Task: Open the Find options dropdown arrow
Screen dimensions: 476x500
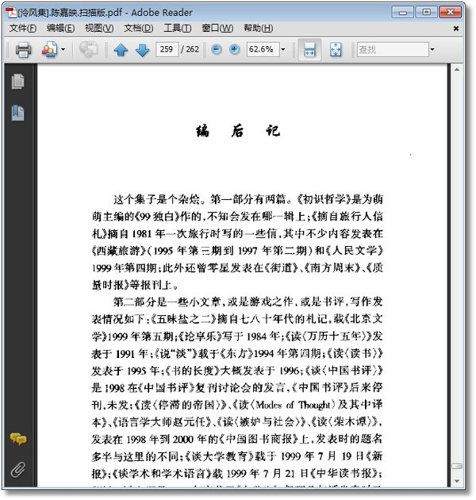Action: [432, 49]
